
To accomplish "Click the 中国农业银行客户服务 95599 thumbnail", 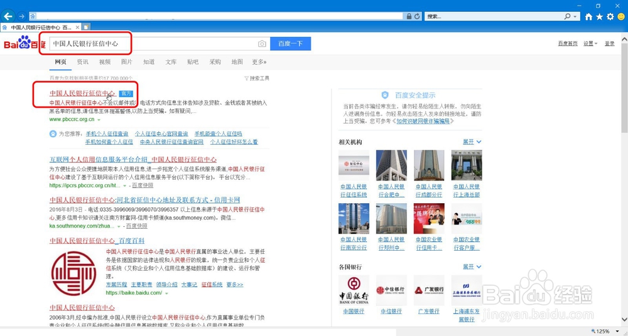I will tap(467, 218).
